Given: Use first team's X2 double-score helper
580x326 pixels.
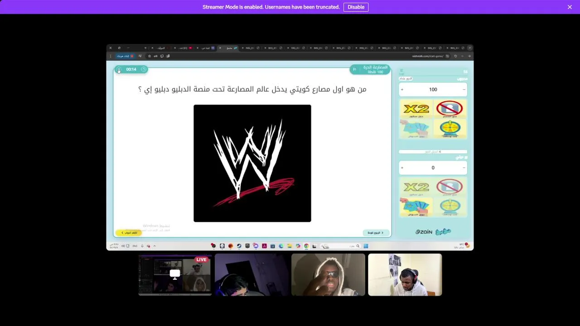Looking at the screenshot, I should coord(416,109).
